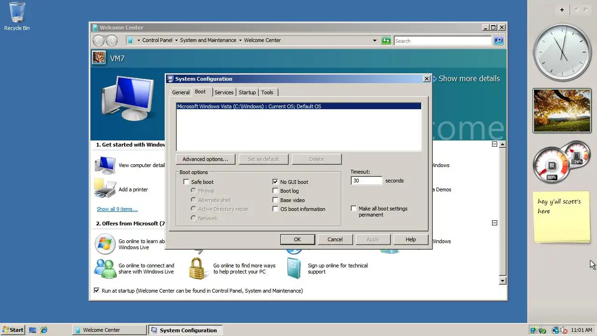Uncheck the No GUI boot checkbox
Viewport: 597px width, 336px height.
click(275, 182)
